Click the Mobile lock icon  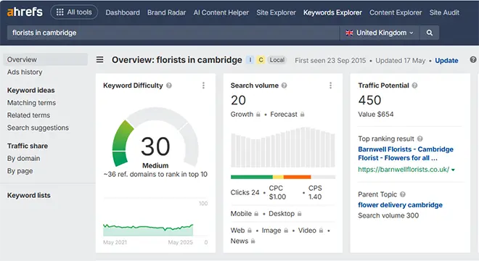click(256, 214)
